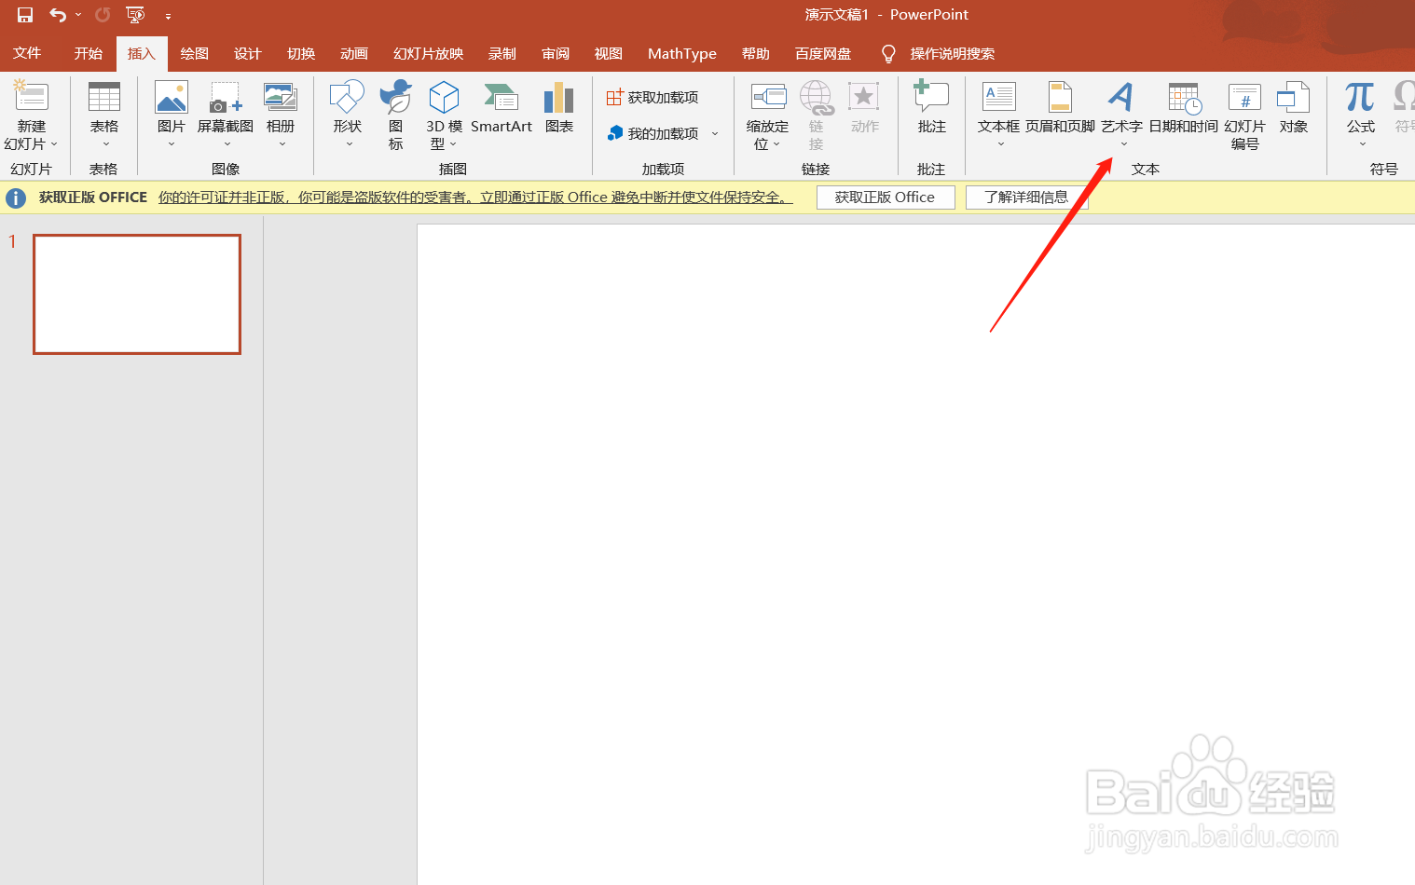Viewport: 1415px width, 885px height.
Task: Open the Slide Show (幻灯片放映) tab
Action: 428,54
